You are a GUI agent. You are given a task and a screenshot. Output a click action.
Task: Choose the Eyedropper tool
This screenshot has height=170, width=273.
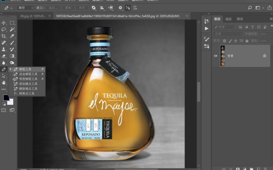pyautogui.click(x=12, y=36)
